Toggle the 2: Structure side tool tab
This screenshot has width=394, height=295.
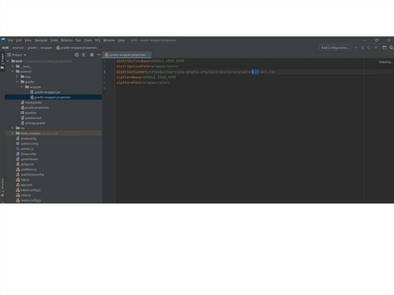(x=2, y=185)
